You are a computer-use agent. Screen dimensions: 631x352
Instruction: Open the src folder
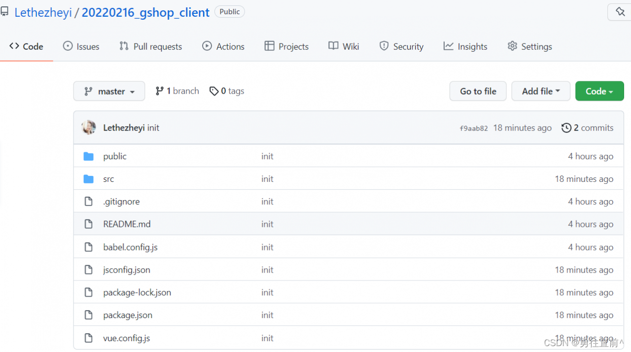pyautogui.click(x=108, y=179)
